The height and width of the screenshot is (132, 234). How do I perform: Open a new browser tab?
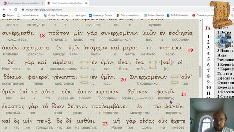click(x=93, y=3)
